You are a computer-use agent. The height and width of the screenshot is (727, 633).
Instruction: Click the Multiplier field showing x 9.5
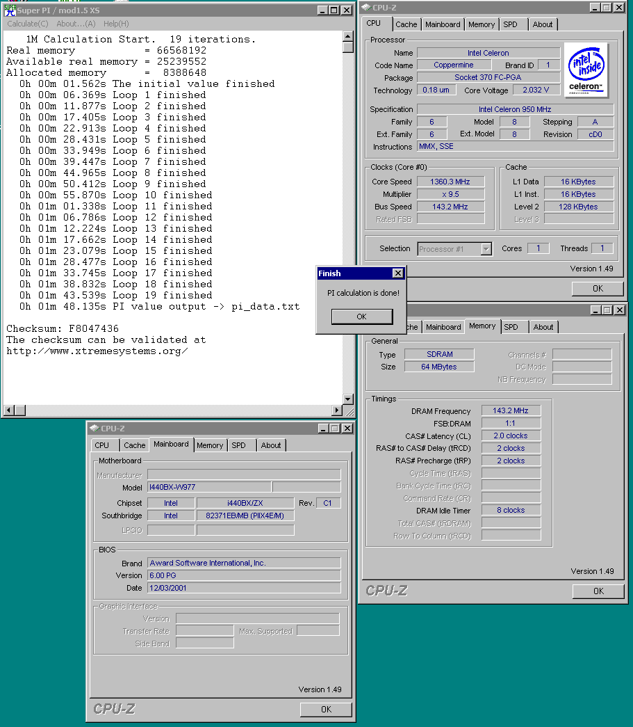coord(450,194)
